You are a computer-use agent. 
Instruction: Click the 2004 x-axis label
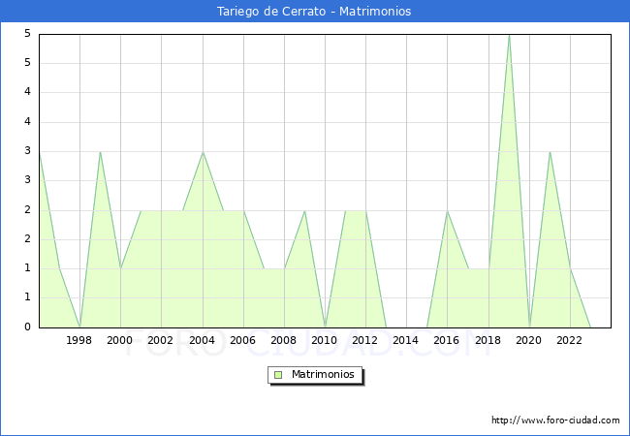203,340
